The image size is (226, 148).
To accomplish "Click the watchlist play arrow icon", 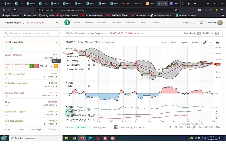I will click(x=6, y=42).
